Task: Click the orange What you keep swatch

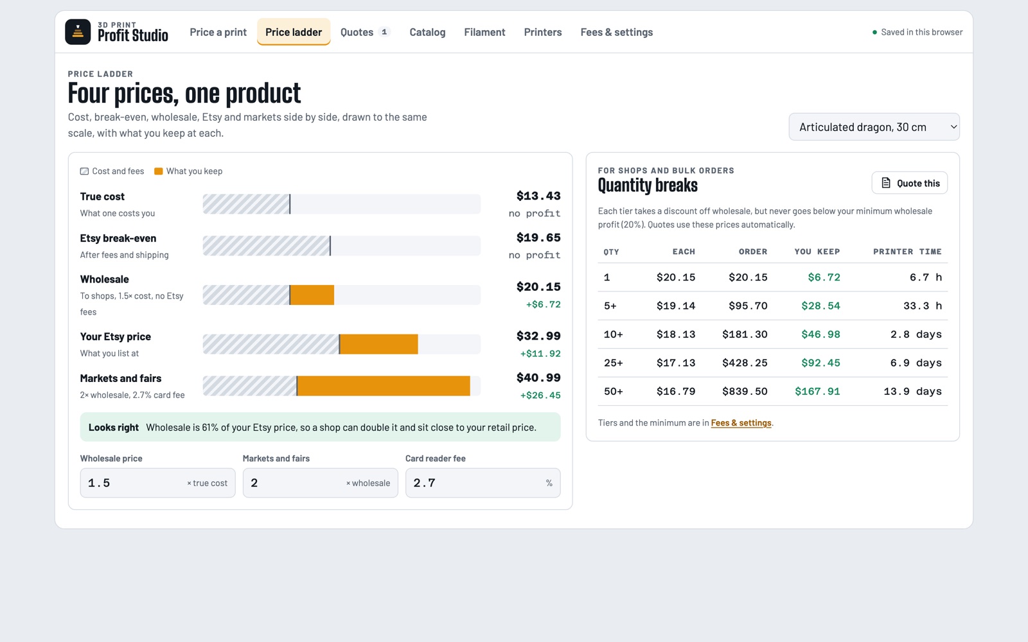Action: (158, 171)
